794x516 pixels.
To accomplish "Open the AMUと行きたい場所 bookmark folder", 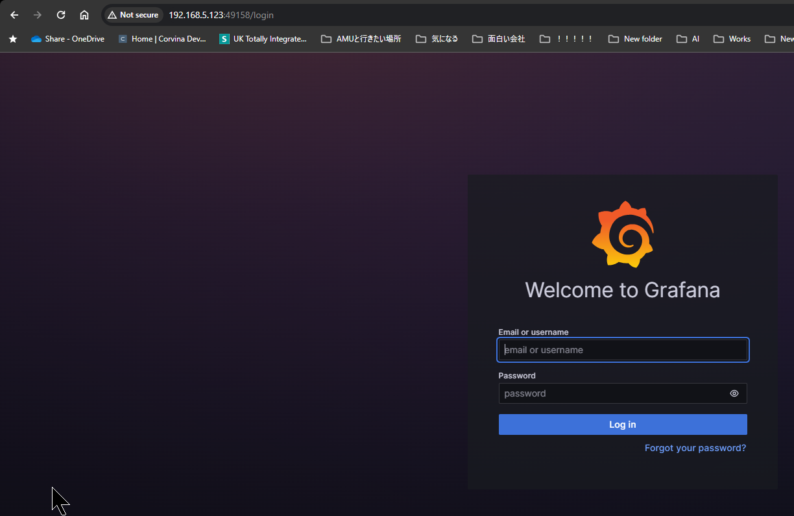I will coord(361,39).
